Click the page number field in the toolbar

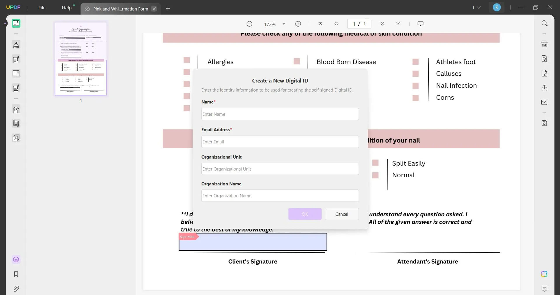[x=359, y=24]
